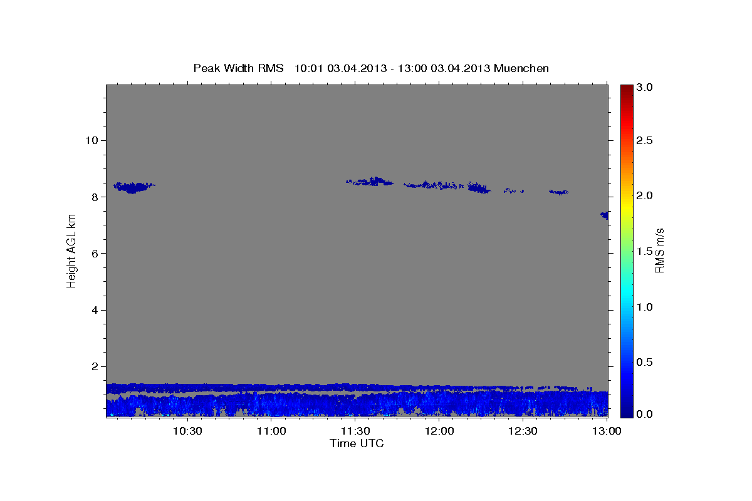Click the 11:30 time tick label

coord(355,431)
